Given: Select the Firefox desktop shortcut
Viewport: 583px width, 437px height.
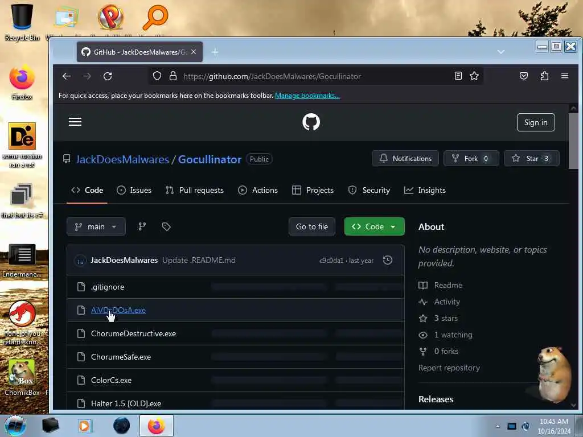Looking at the screenshot, I should (22, 83).
